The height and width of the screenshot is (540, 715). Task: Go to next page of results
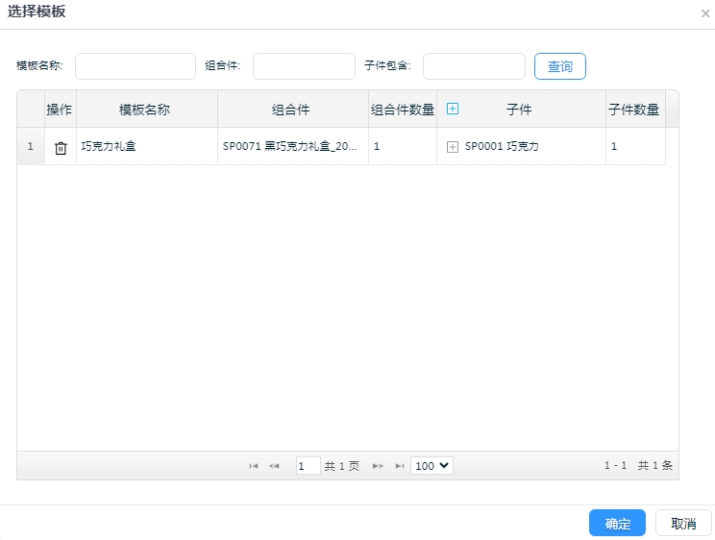coord(378,466)
